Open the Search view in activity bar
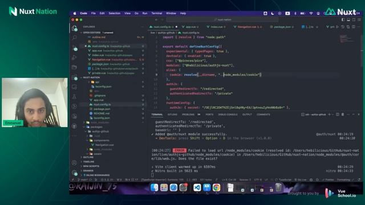Viewport: 365px width, 205px height. coord(75,38)
